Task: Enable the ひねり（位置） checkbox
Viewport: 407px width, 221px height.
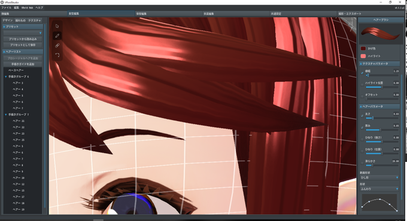Action: 362,151
